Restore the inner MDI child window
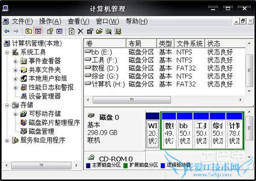The image size is (256, 181). pos(243,21)
